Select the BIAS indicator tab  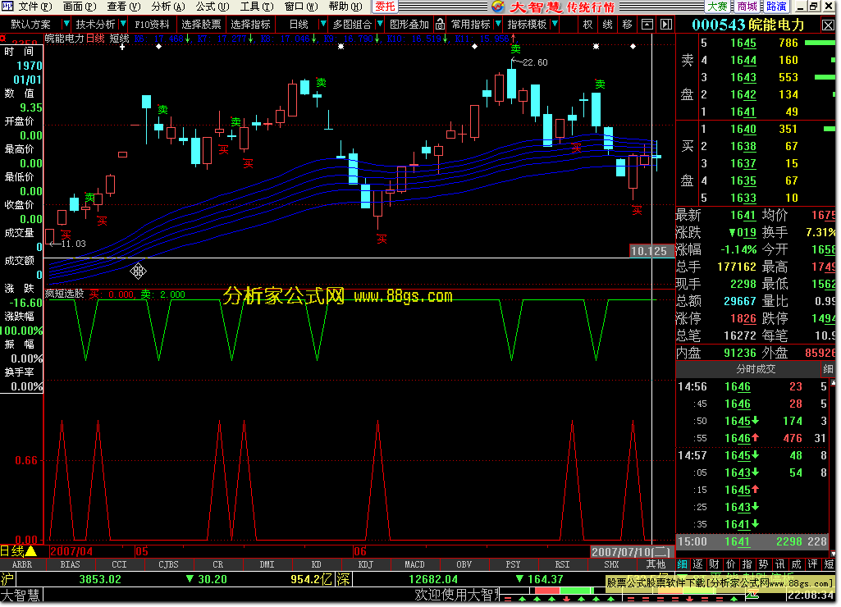click(x=70, y=564)
